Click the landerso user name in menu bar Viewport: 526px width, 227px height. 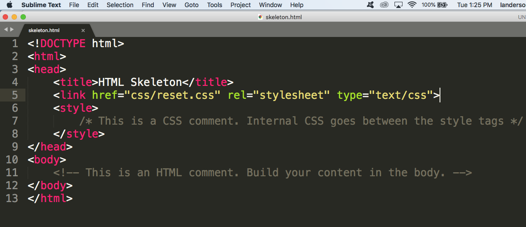tap(513, 5)
